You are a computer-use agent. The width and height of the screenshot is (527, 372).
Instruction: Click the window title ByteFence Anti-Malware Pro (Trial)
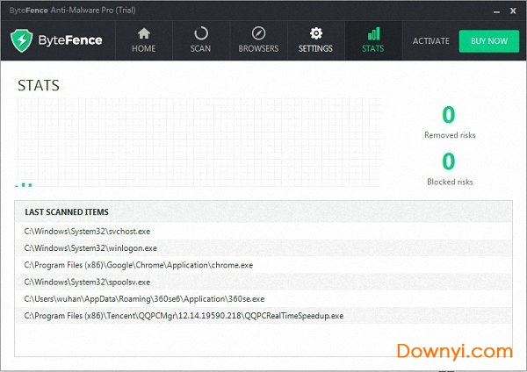(x=73, y=11)
